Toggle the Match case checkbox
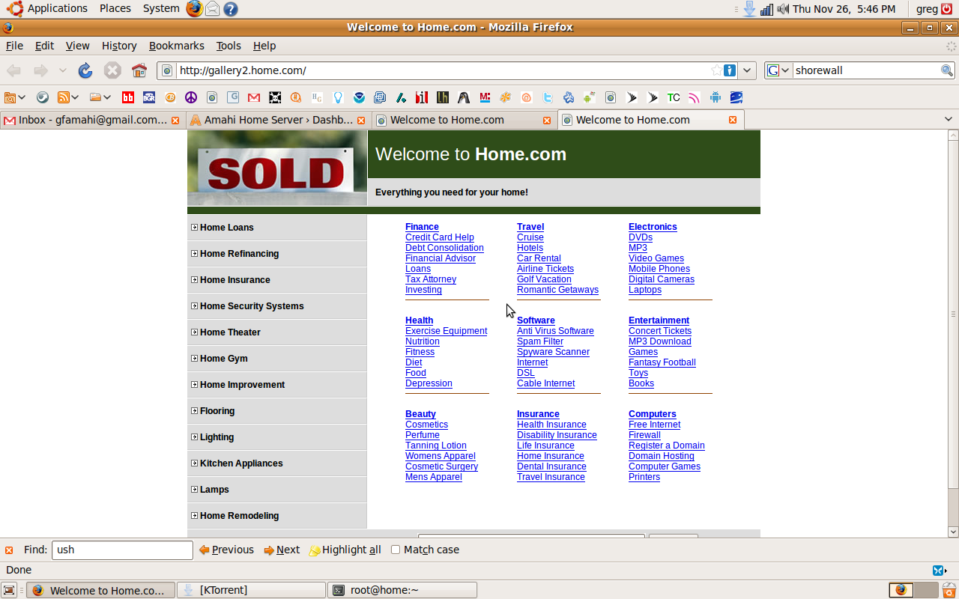This screenshot has width=959, height=599. coord(396,550)
